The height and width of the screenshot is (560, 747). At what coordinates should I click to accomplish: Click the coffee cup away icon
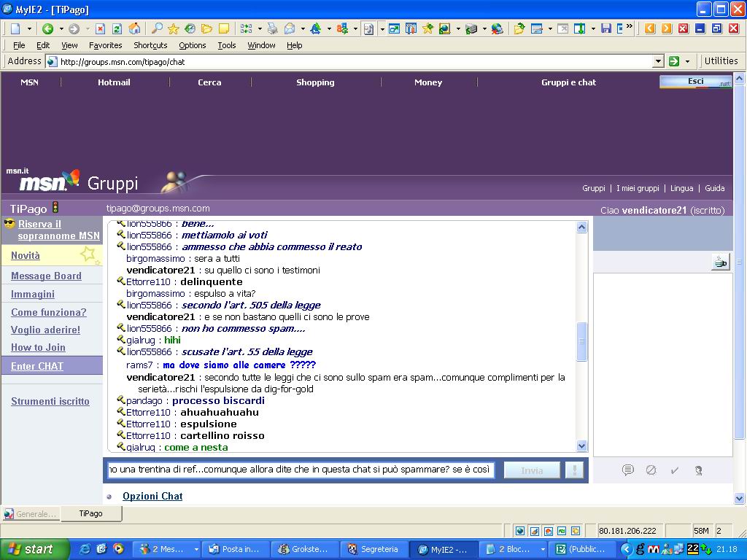coord(721,262)
